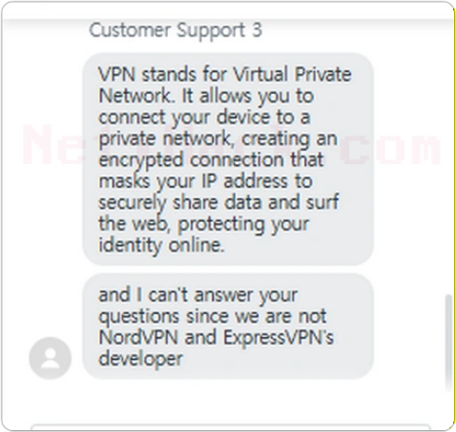Click the word ExpressVPN's in the reply
This screenshot has width=456, height=432.
[278, 337]
